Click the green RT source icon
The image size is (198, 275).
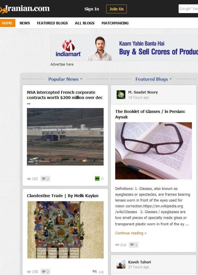click(97, 179)
